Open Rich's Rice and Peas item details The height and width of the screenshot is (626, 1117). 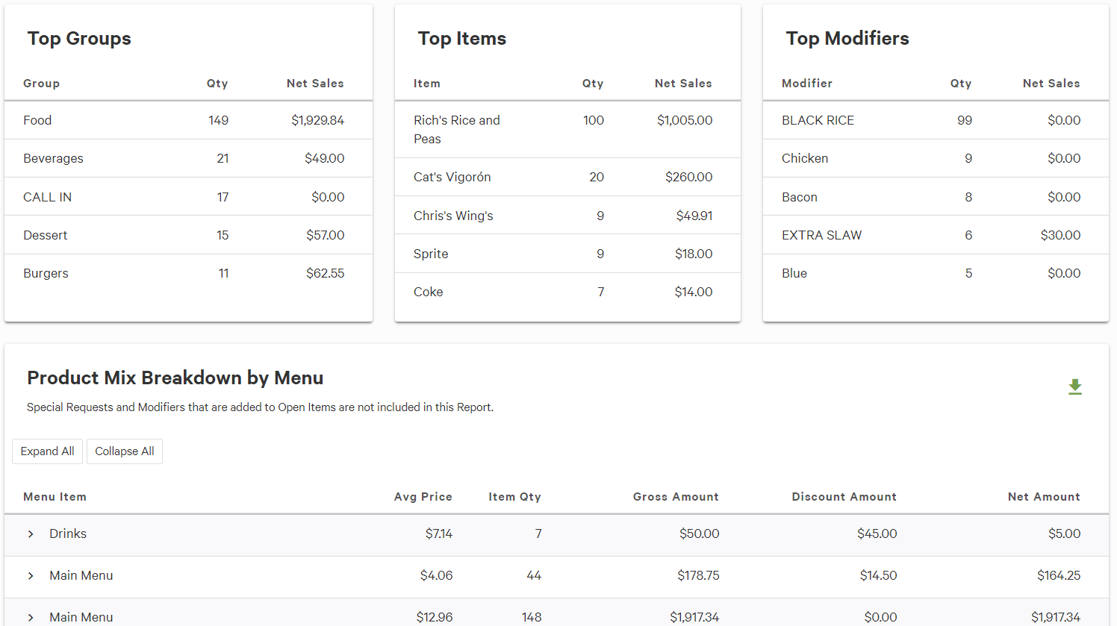click(x=456, y=128)
